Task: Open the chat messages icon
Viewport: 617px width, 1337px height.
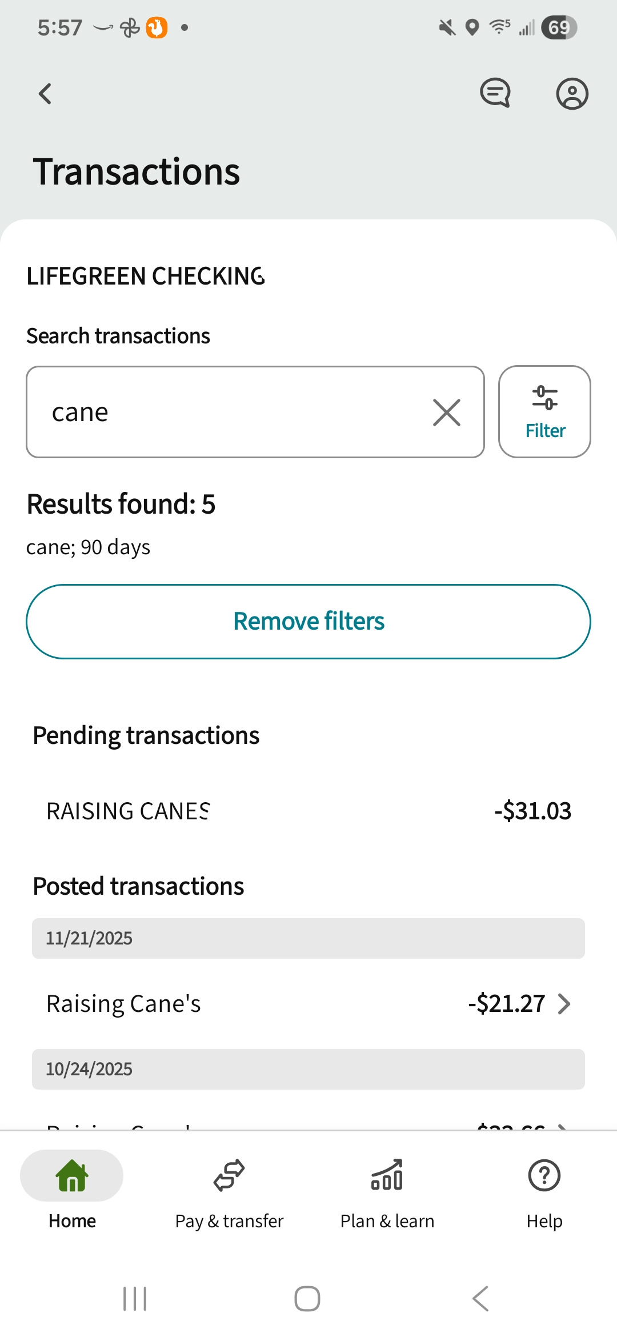Action: (495, 93)
